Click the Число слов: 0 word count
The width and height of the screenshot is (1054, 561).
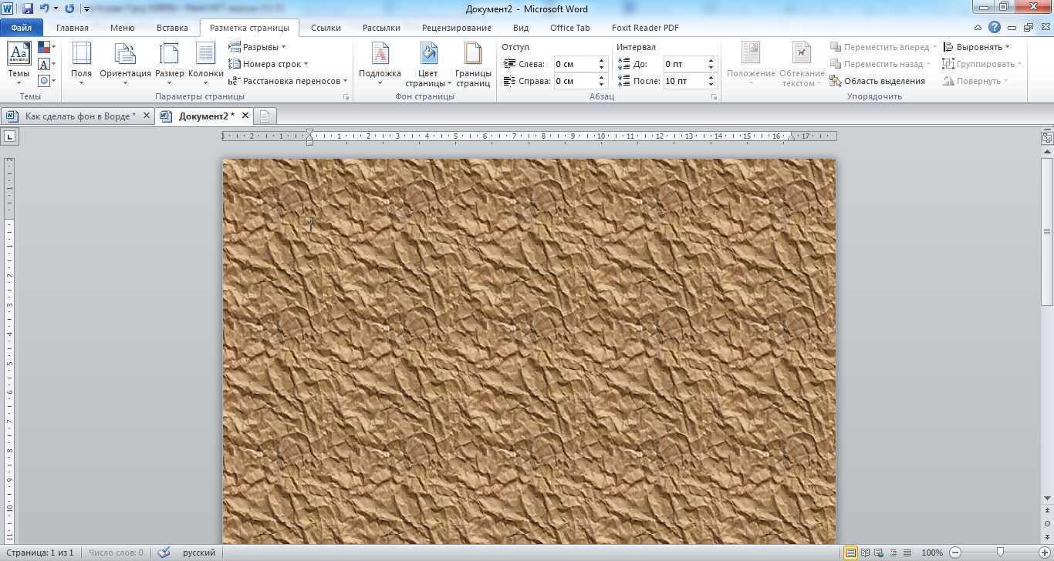click(x=116, y=553)
